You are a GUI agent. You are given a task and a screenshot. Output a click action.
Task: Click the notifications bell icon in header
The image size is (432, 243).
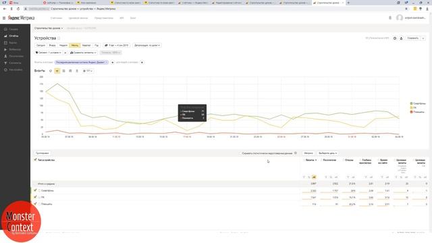coord(390,18)
